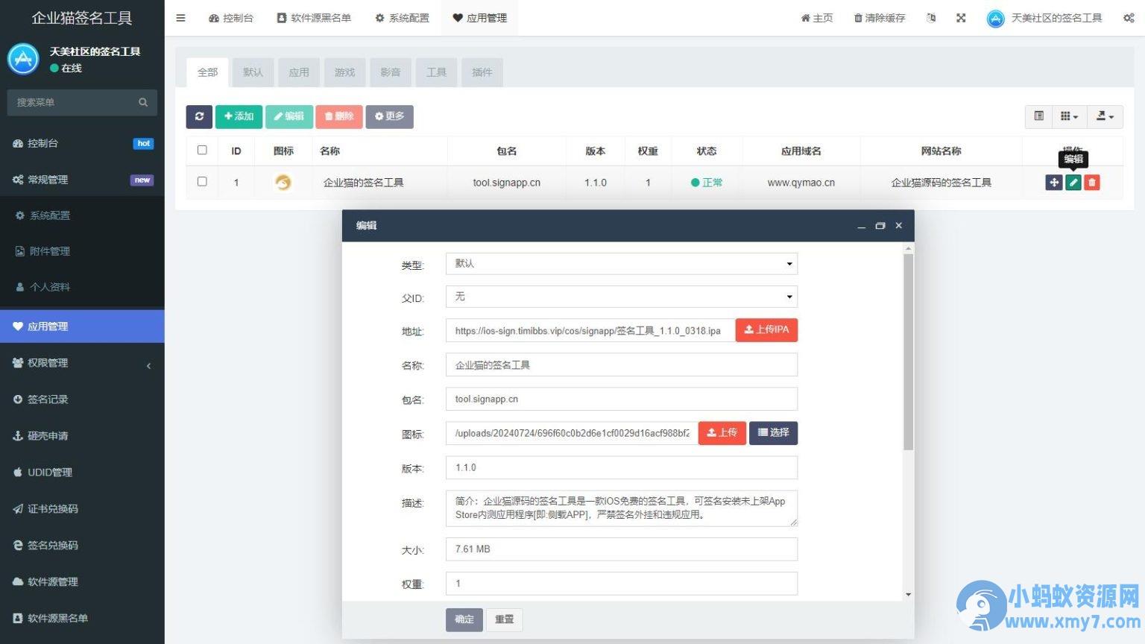Open 签名兑换码 in the sidebar

pos(82,546)
